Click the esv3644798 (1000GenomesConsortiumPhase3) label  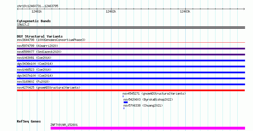pos(51,40)
